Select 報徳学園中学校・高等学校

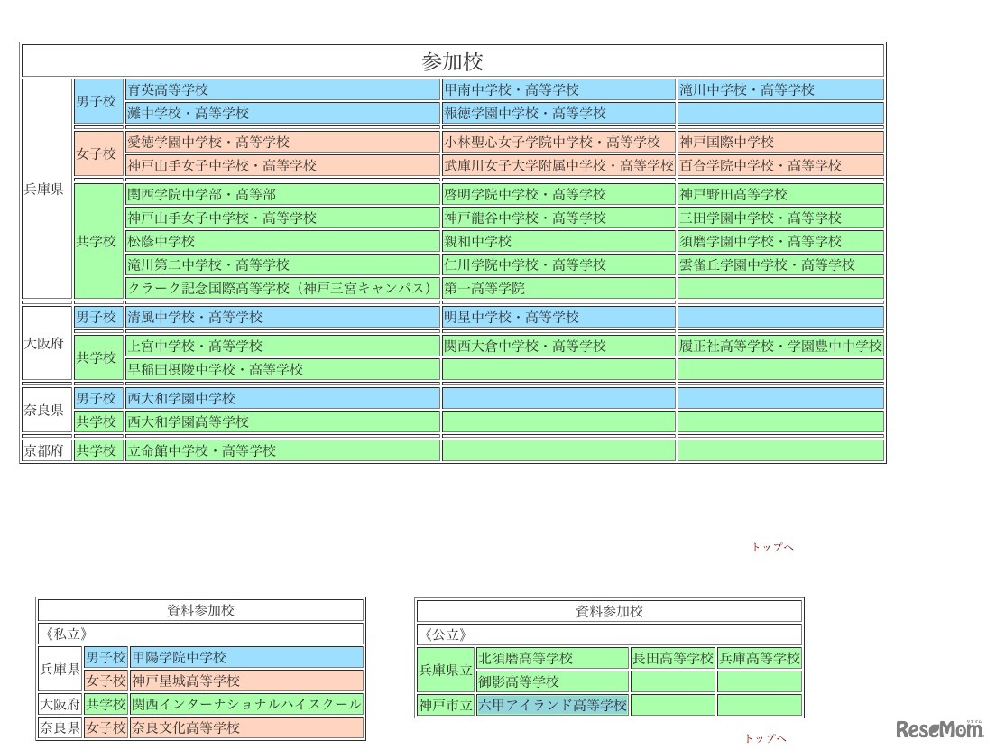(x=559, y=113)
